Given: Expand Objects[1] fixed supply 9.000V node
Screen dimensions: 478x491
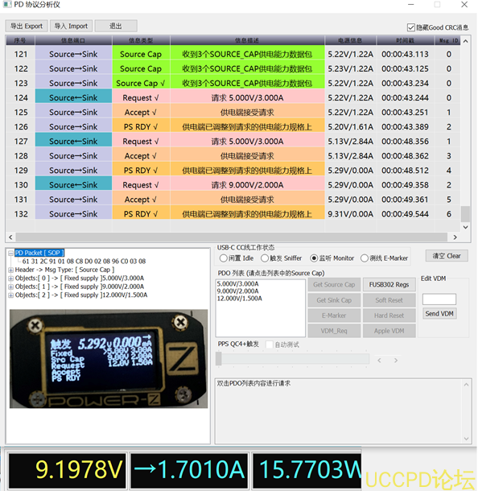Looking at the screenshot, I should [10, 287].
